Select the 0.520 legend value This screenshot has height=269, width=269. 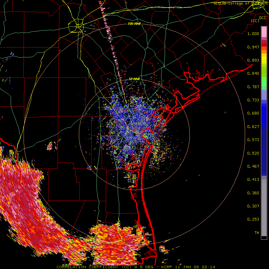(x=253, y=153)
